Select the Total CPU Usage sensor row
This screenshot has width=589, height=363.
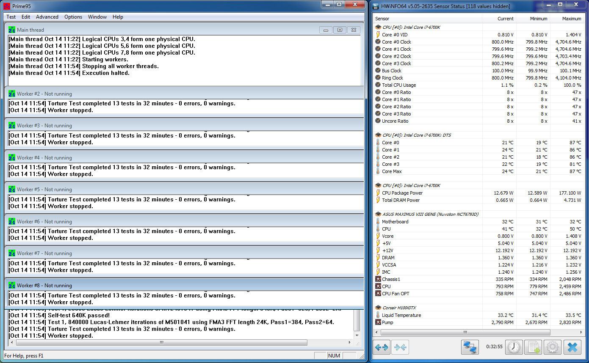coord(478,85)
